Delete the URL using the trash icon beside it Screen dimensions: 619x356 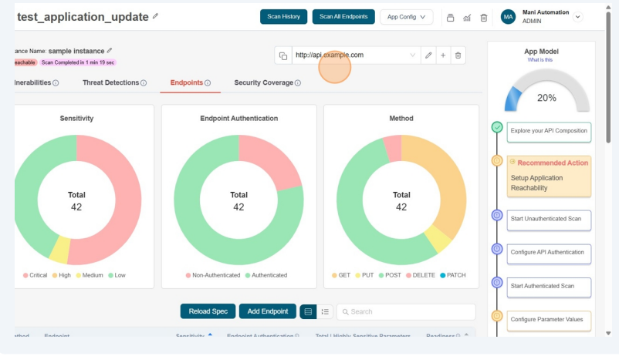tap(458, 55)
